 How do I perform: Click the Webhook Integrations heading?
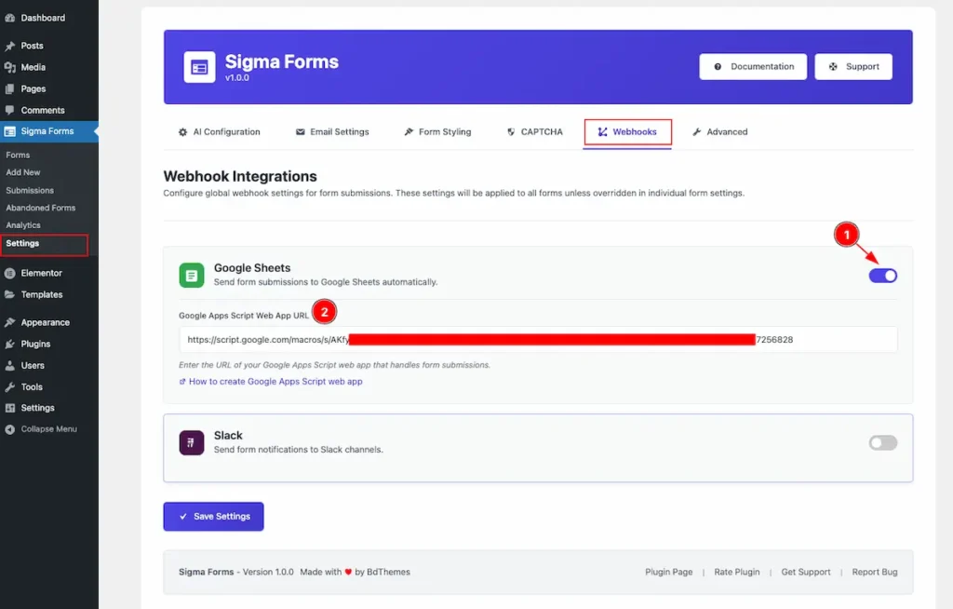click(x=240, y=176)
